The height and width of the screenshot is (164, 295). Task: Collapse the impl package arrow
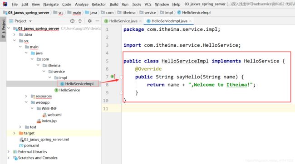[x=49, y=77]
